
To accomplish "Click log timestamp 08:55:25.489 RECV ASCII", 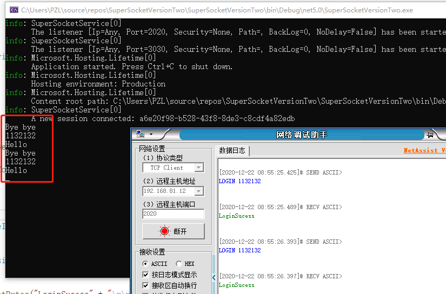I will point(281,207).
